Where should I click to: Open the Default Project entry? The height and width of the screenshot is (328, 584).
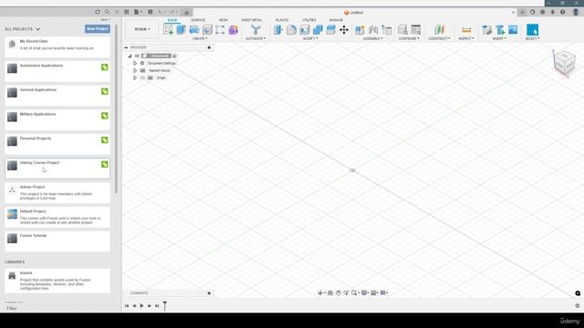pyautogui.click(x=57, y=217)
